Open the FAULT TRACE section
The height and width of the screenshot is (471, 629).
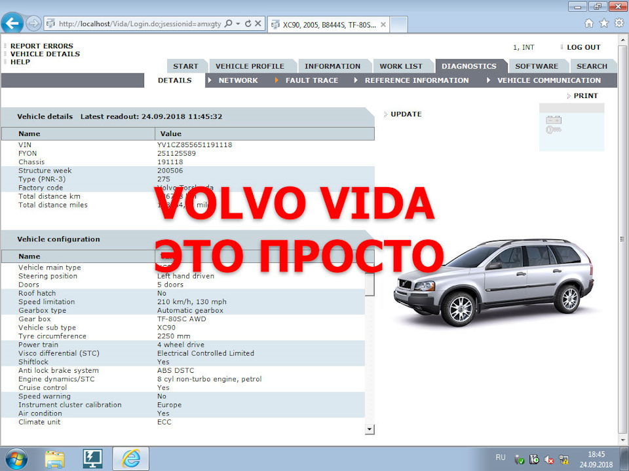coord(312,80)
